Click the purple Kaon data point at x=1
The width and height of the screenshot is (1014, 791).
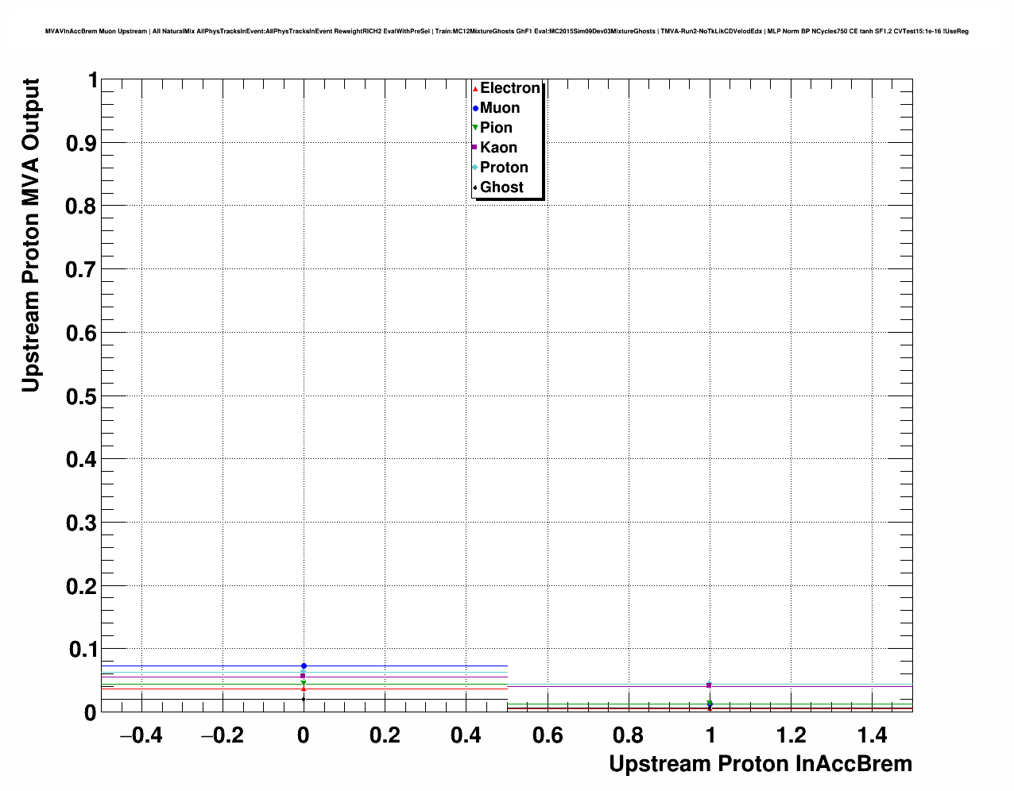click(x=709, y=685)
